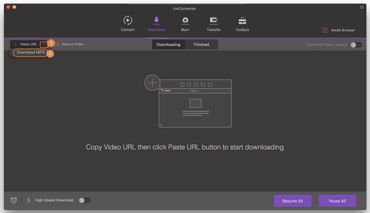Toggle Download then Convert switch
Viewport: 370px width, 213px height.
coord(356,45)
